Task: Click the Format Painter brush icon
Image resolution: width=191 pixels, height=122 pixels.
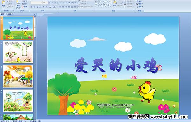Action: [x=8, y=7]
